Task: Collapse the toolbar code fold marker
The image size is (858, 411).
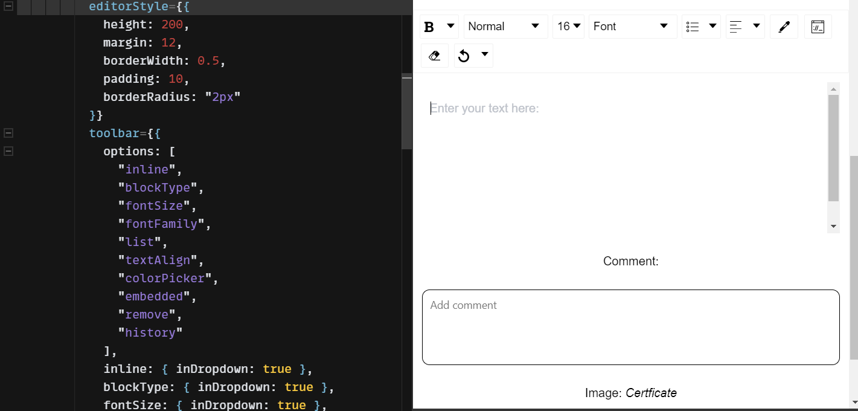Action: point(8,133)
